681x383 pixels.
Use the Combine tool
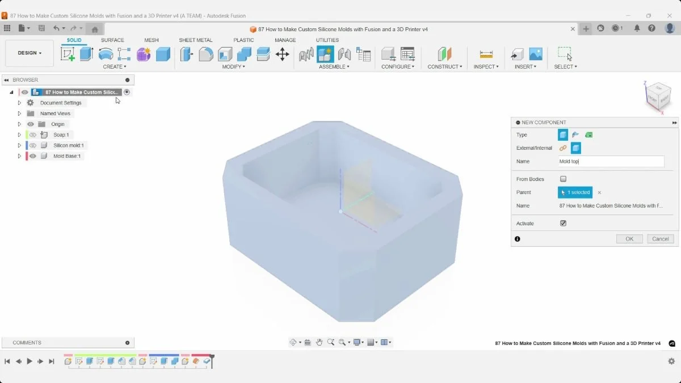pos(244,54)
